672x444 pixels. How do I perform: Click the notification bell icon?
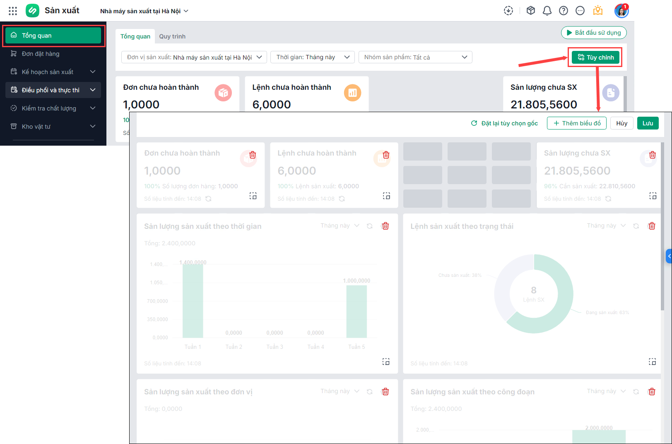coord(547,11)
